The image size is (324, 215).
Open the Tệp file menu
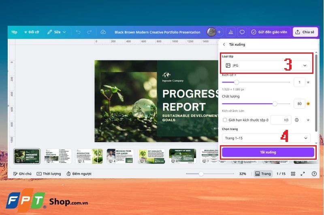coord(14,32)
